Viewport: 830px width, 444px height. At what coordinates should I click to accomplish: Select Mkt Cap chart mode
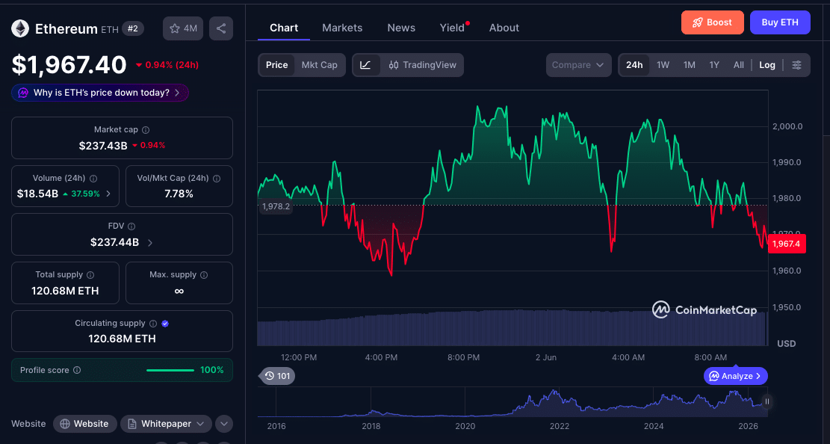tap(319, 64)
